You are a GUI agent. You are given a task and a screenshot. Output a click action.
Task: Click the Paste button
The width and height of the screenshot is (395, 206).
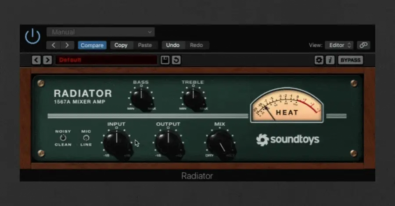click(x=145, y=45)
